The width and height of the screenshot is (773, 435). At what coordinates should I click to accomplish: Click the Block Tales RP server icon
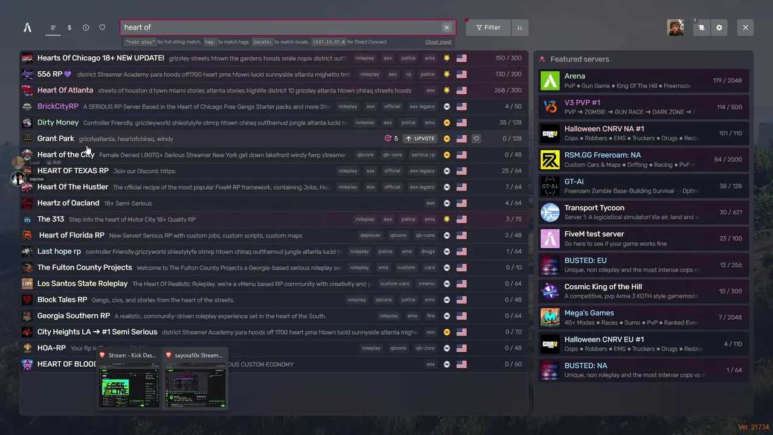click(x=27, y=300)
